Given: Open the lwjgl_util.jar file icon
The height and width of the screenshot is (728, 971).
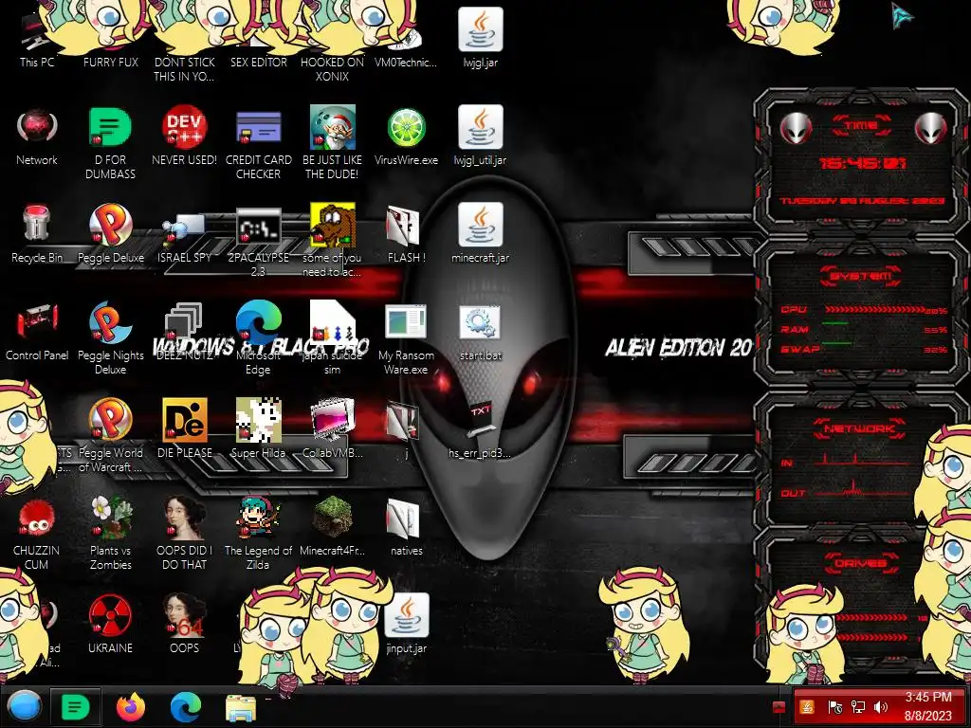Looking at the screenshot, I should [x=481, y=127].
